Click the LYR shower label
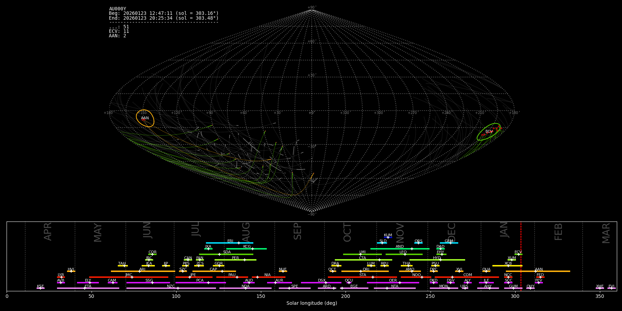Viewport: 622px width, 311px height. tap(61, 275)
